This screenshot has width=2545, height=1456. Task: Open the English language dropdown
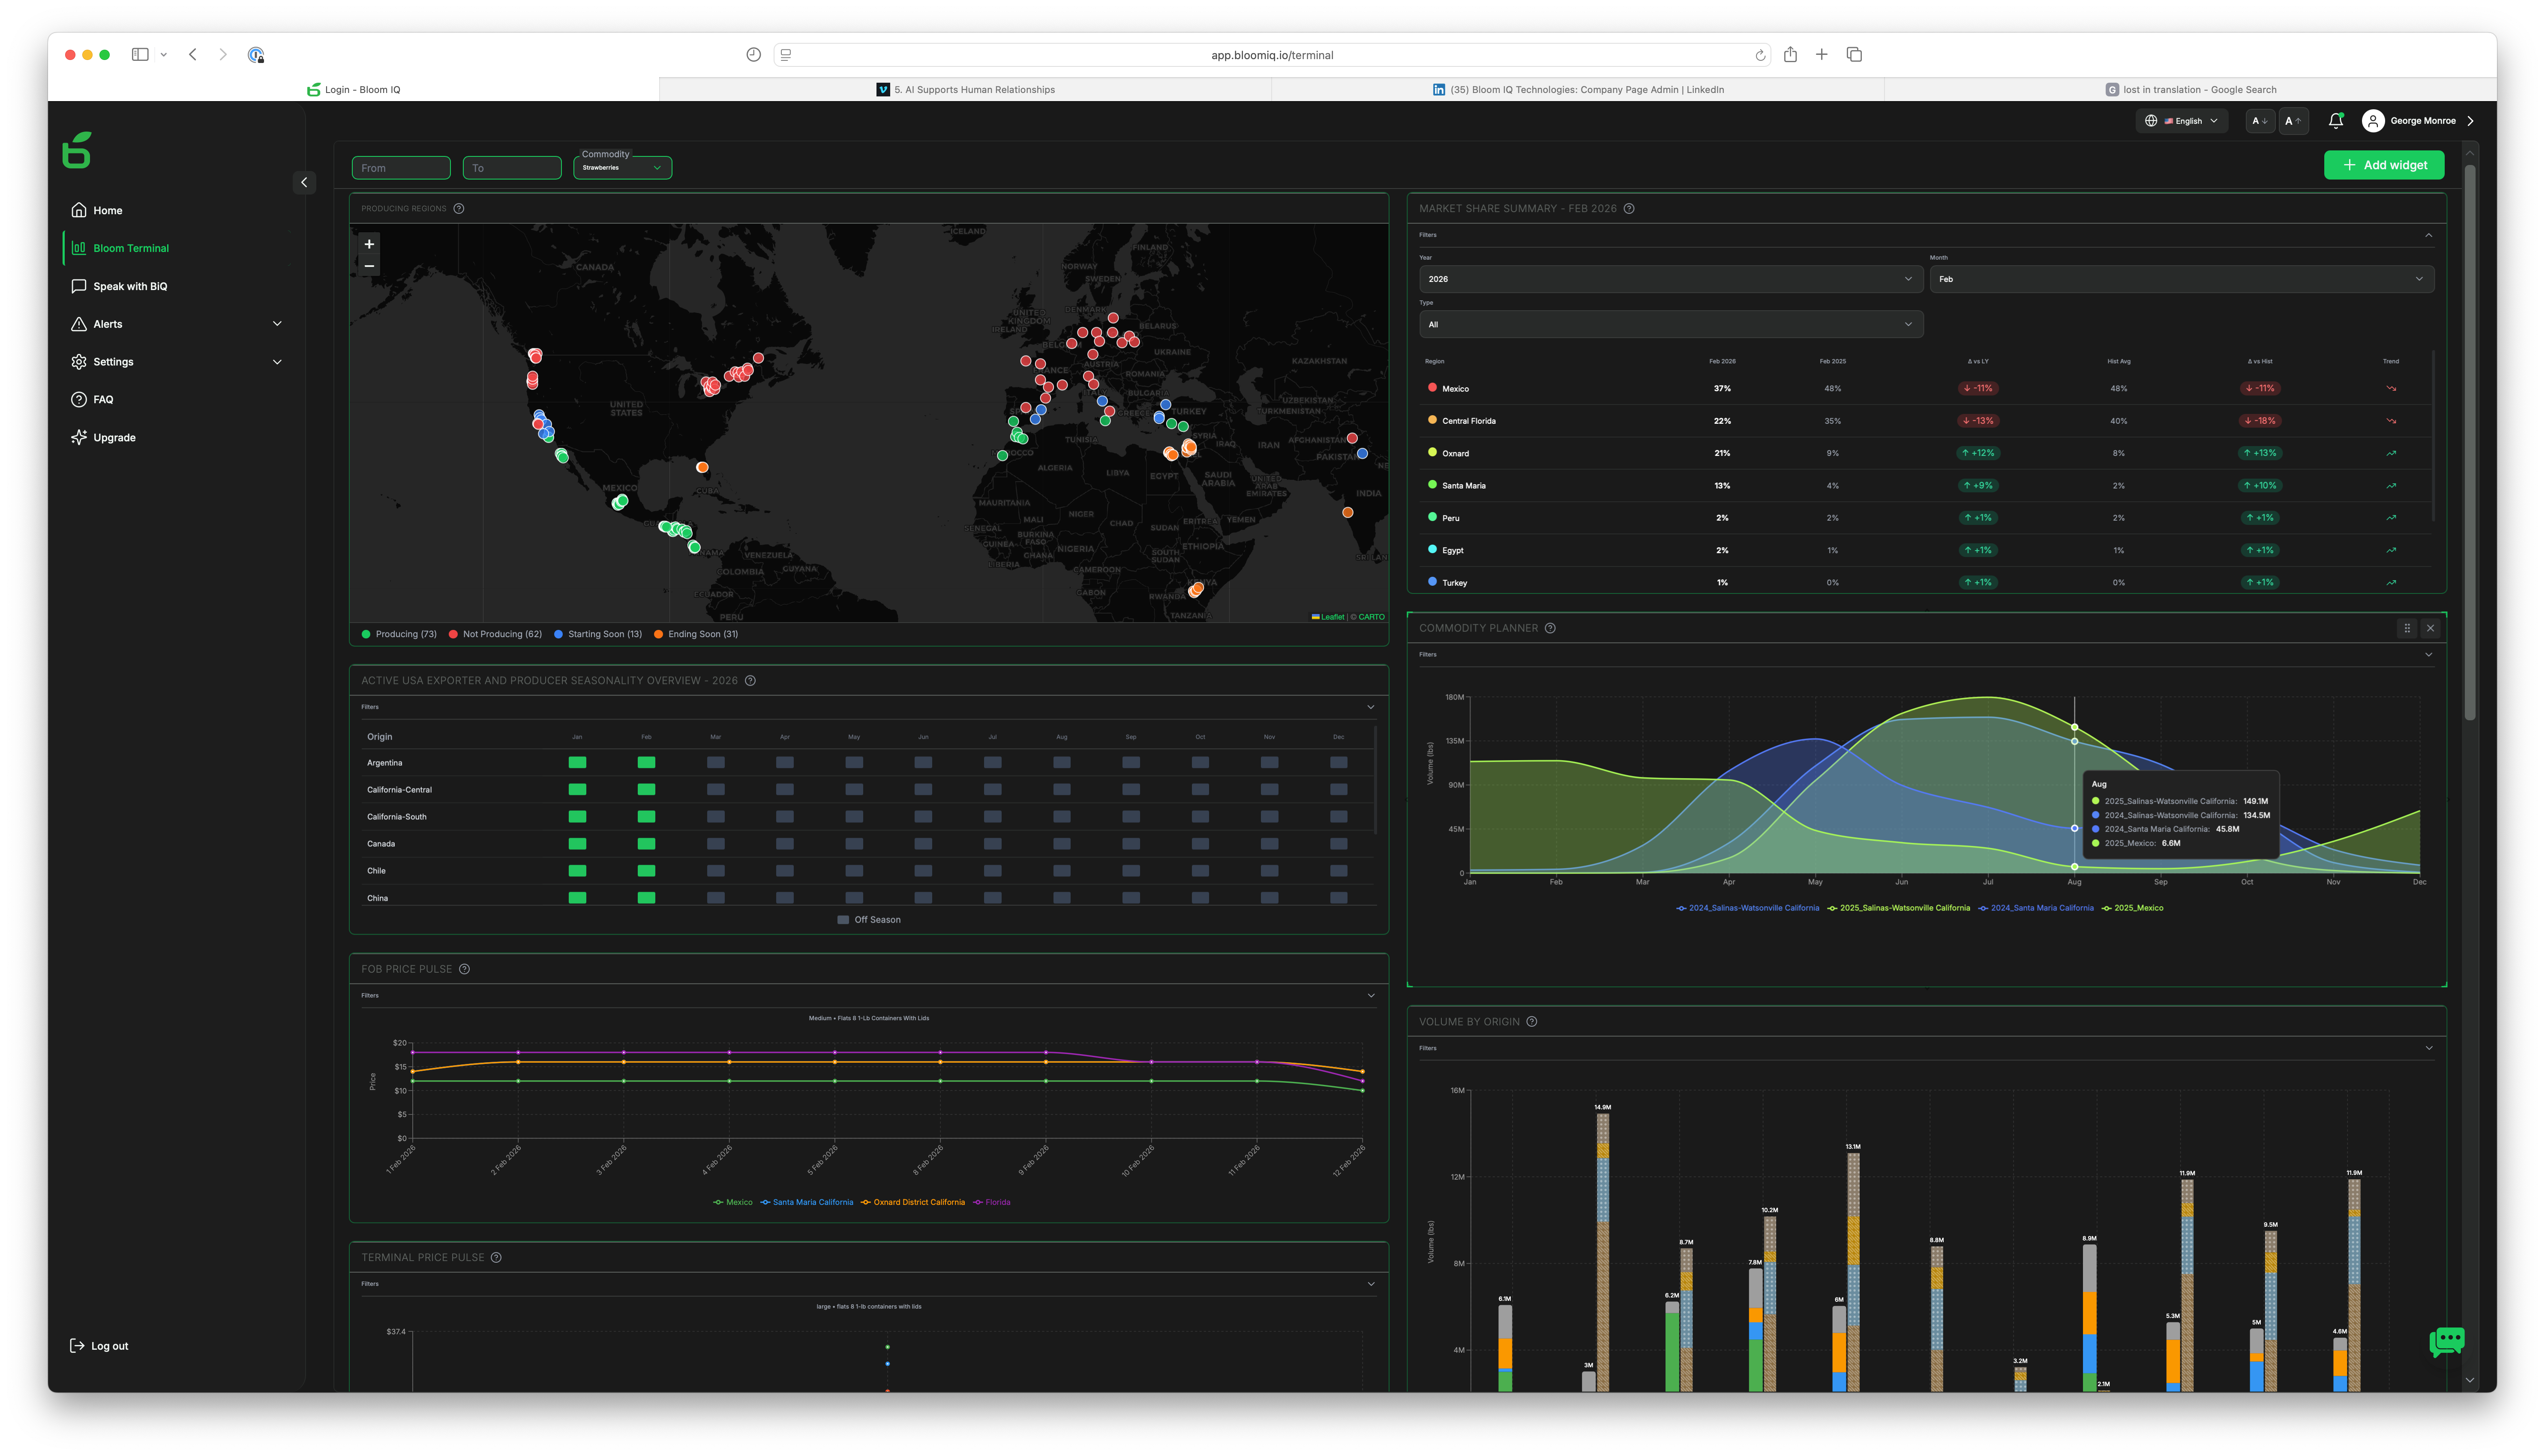pyautogui.click(x=2182, y=121)
